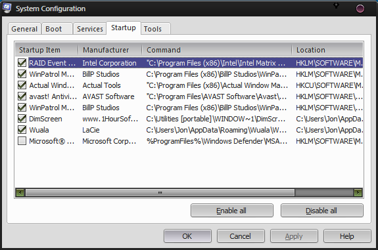Click the Intel Matrix command path cell
Screen dimensions: 378x250
pyautogui.click(x=216, y=63)
